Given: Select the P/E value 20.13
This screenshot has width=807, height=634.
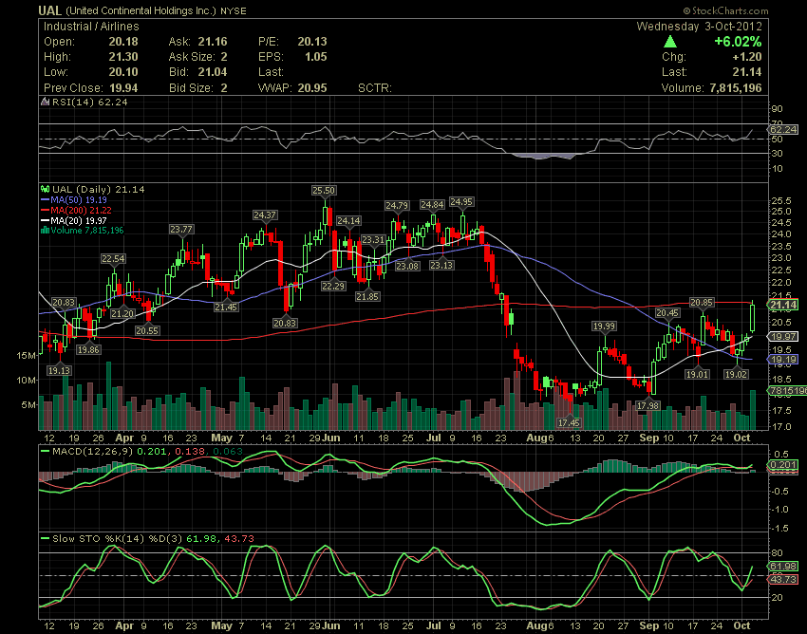Looking at the screenshot, I should (312, 42).
